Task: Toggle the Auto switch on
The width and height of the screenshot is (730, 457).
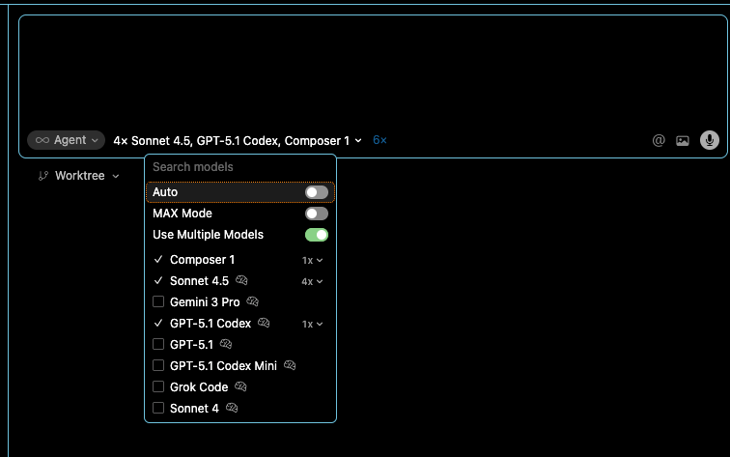Action: 317,192
